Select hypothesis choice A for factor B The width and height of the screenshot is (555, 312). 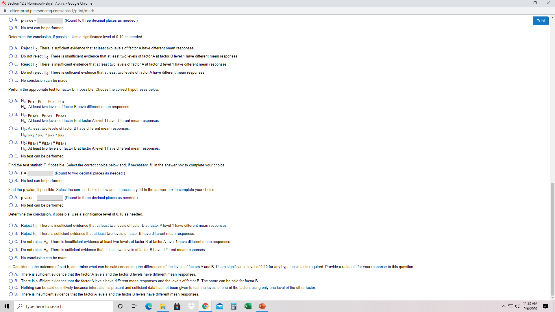[10, 101]
